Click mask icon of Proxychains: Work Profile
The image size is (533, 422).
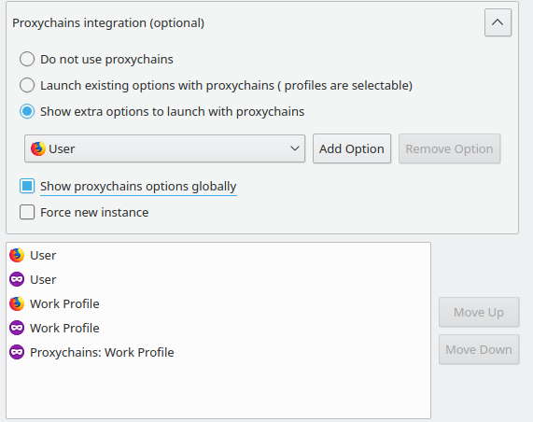pos(17,352)
